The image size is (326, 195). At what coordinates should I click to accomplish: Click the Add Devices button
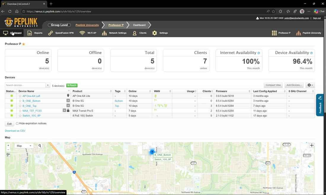click(x=294, y=85)
